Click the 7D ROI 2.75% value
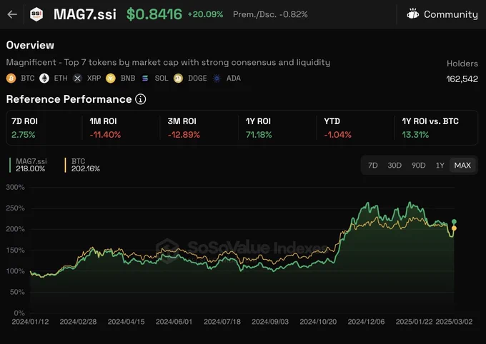486x344 pixels. pos(24,135)
